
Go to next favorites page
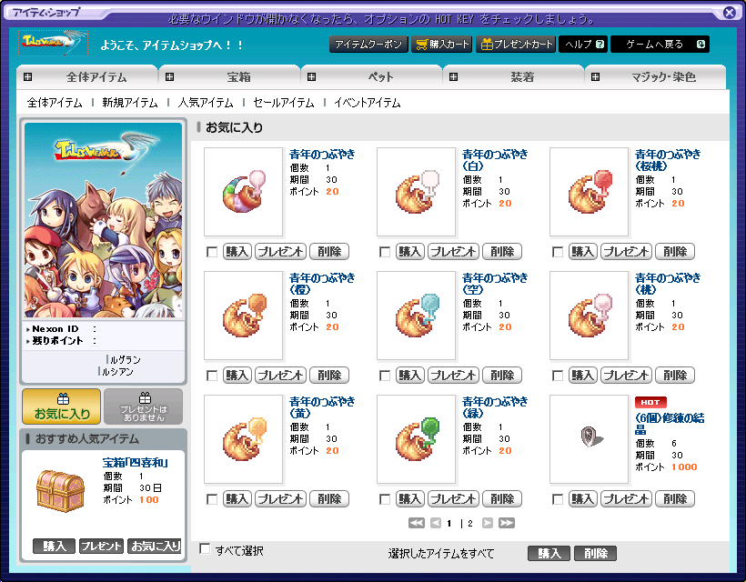[x=488, y=523]
